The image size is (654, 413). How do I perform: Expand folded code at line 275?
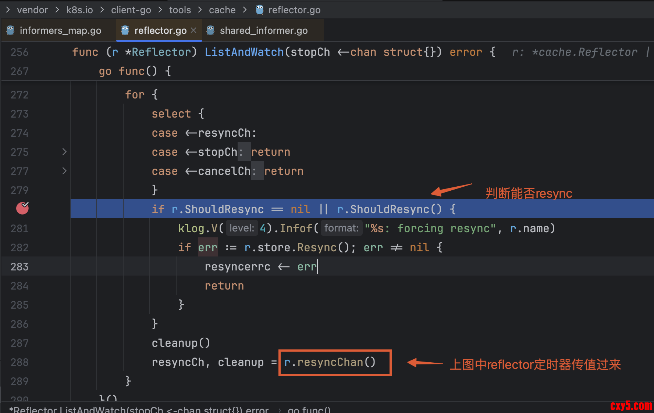pos(64,152)
